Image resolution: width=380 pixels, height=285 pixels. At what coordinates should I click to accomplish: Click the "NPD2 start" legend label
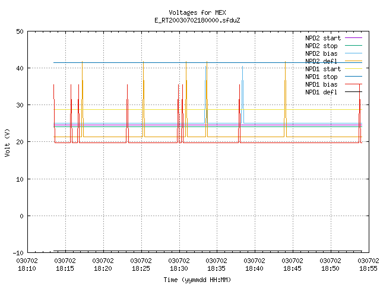tap(323, 38)
